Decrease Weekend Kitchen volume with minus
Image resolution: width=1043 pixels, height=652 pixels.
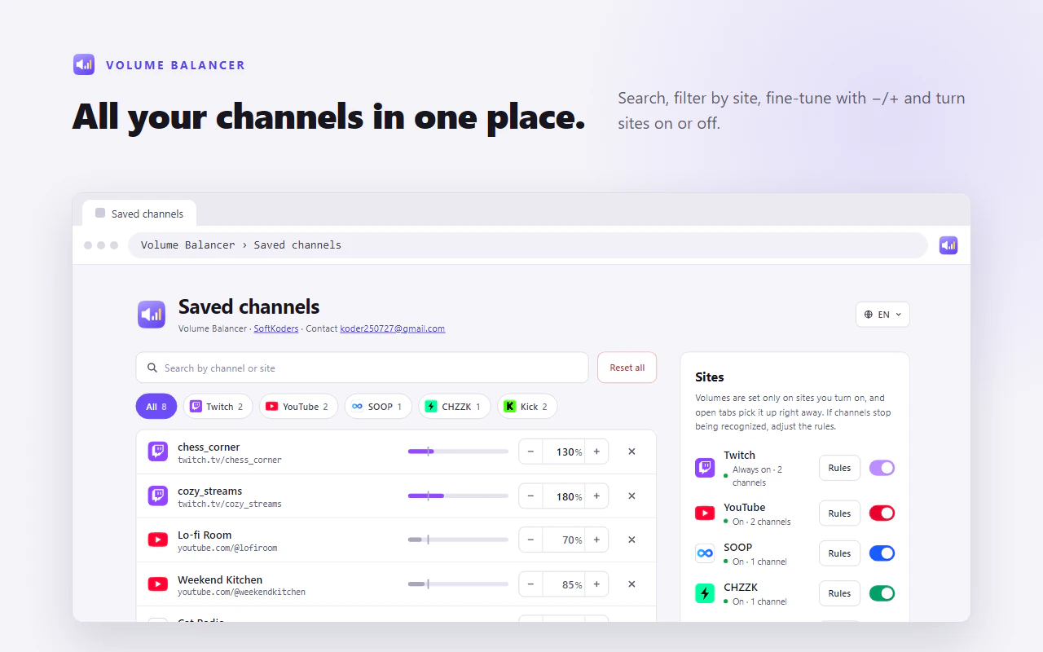click(531, 584)
